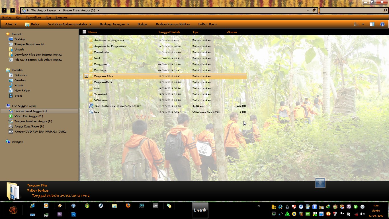Tick the select-all checkbox beside Nama
This screenshot has width=389, height=219.
[x=84, y=32]
